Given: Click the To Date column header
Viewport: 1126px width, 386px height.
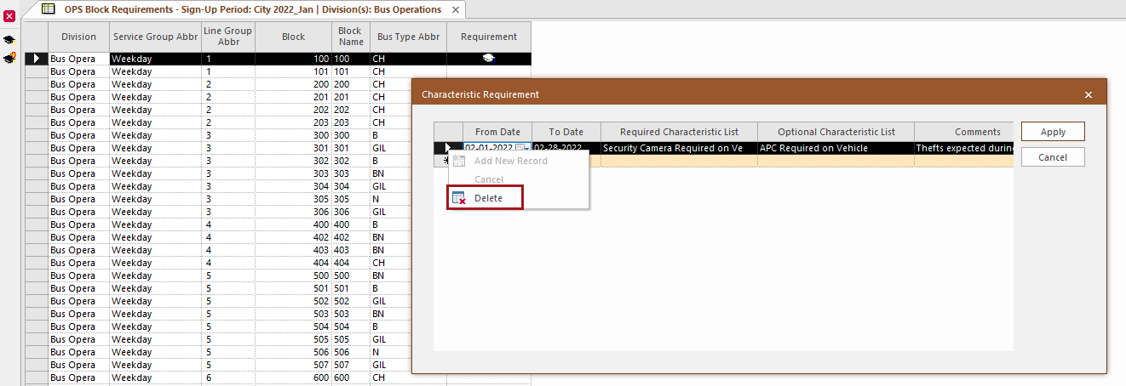Looking at the screenshot, I should [x=566, y=132].
